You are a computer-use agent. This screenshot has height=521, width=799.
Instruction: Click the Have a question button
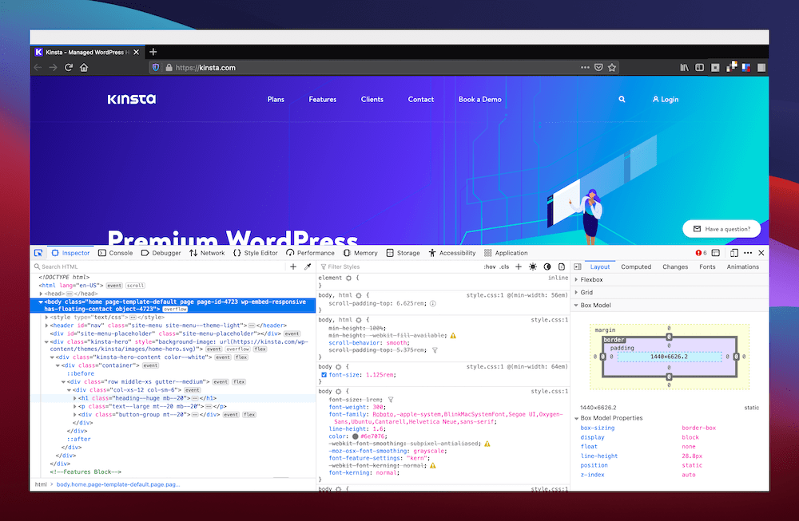(x=721, y=228)
